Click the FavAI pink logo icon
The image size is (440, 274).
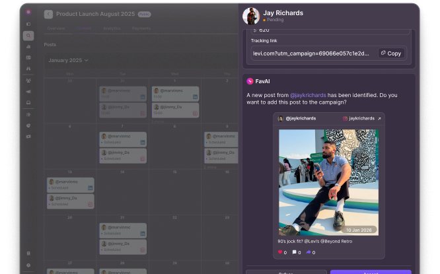pyautogui.click(x=250, y=81)
